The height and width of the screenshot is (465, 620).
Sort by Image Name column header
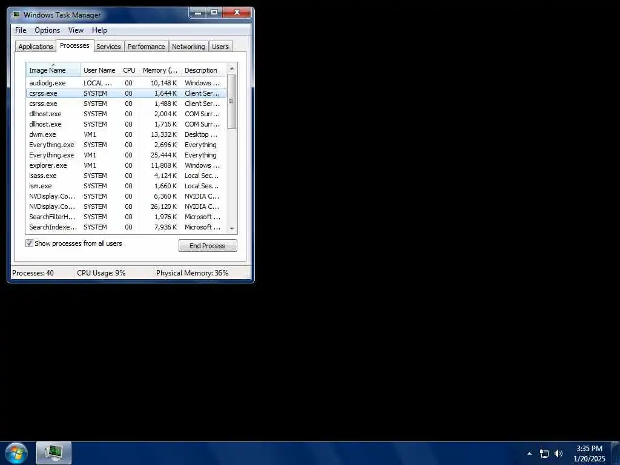pyautogui.click(x=53, y=70)
